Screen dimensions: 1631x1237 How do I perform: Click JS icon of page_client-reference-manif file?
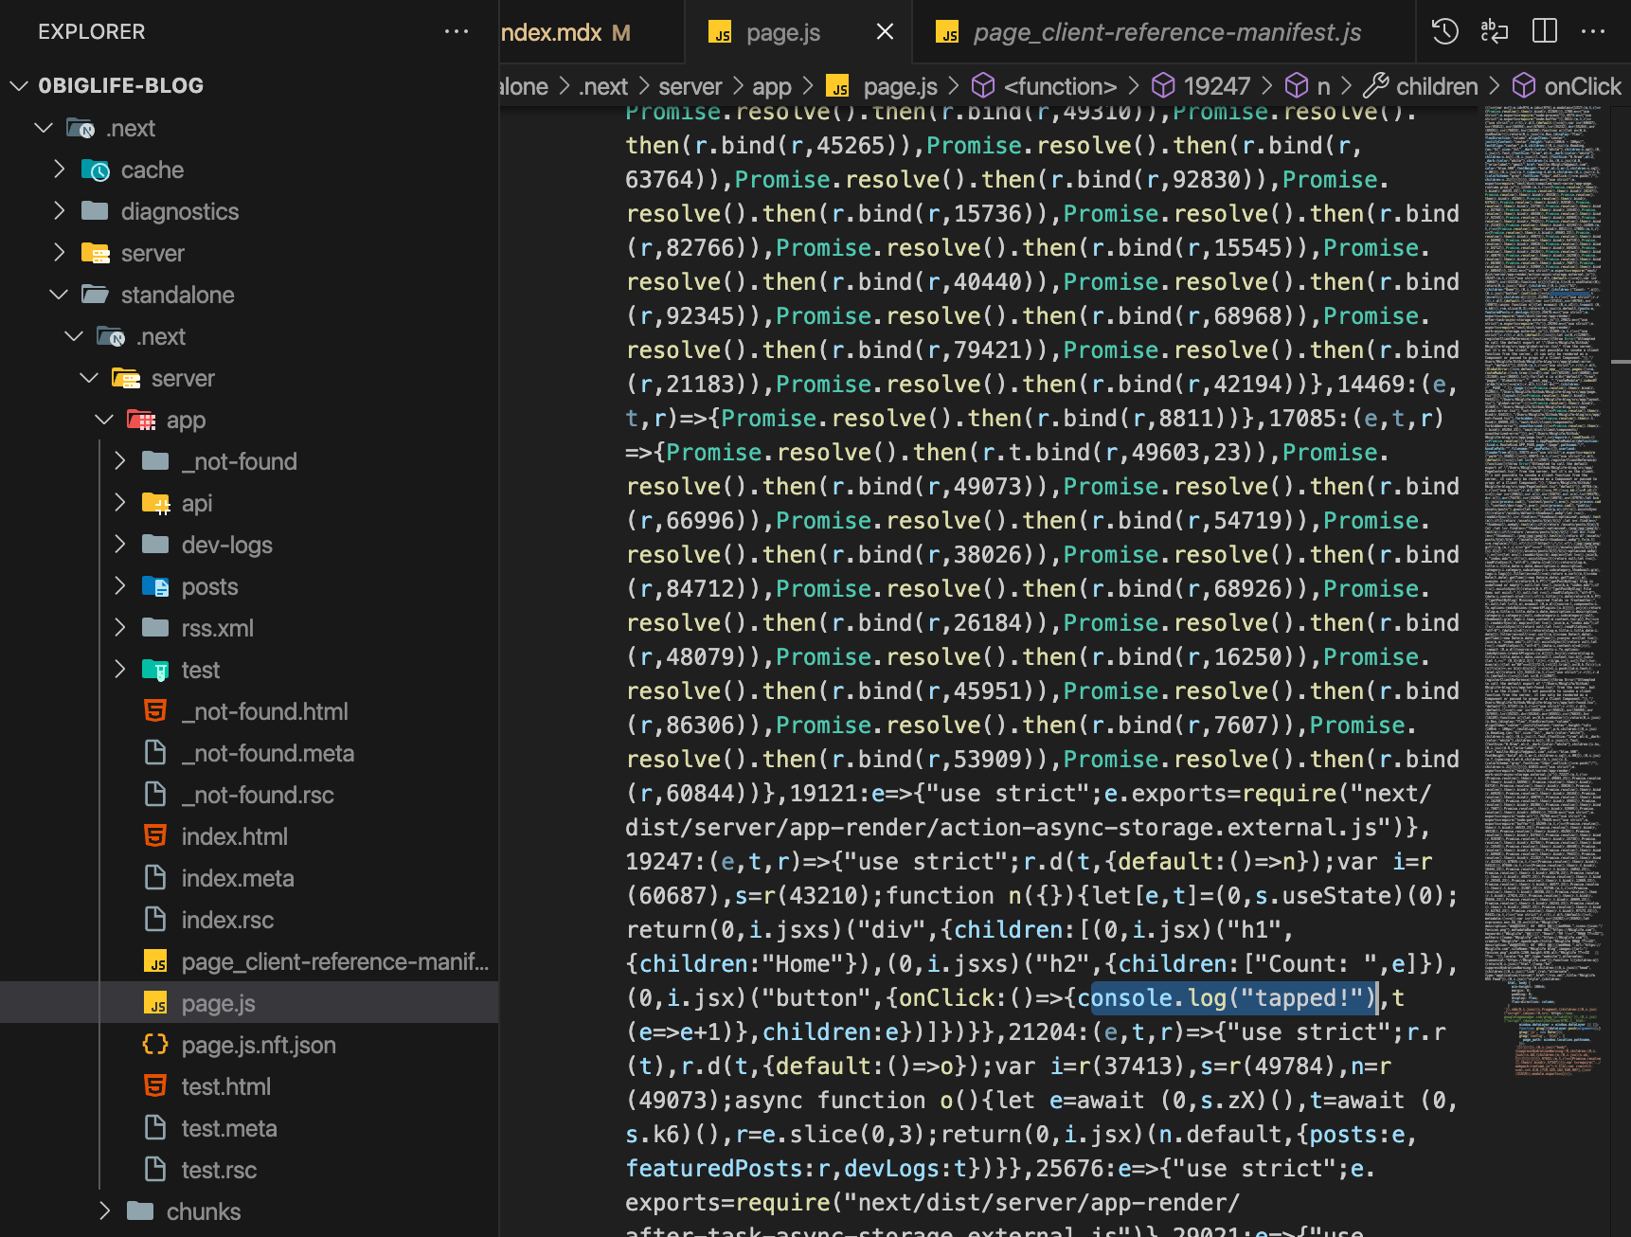pyautogui.click(x=155, y=961)
